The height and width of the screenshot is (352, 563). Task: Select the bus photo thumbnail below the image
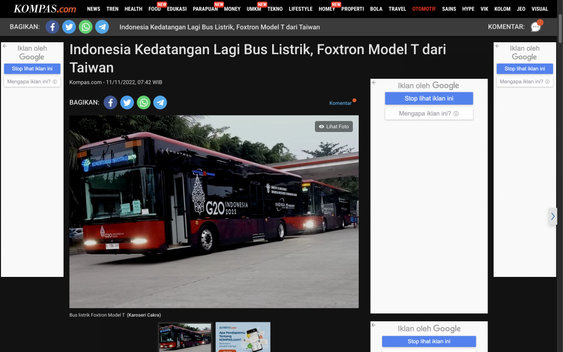click(x=185, y=337)
